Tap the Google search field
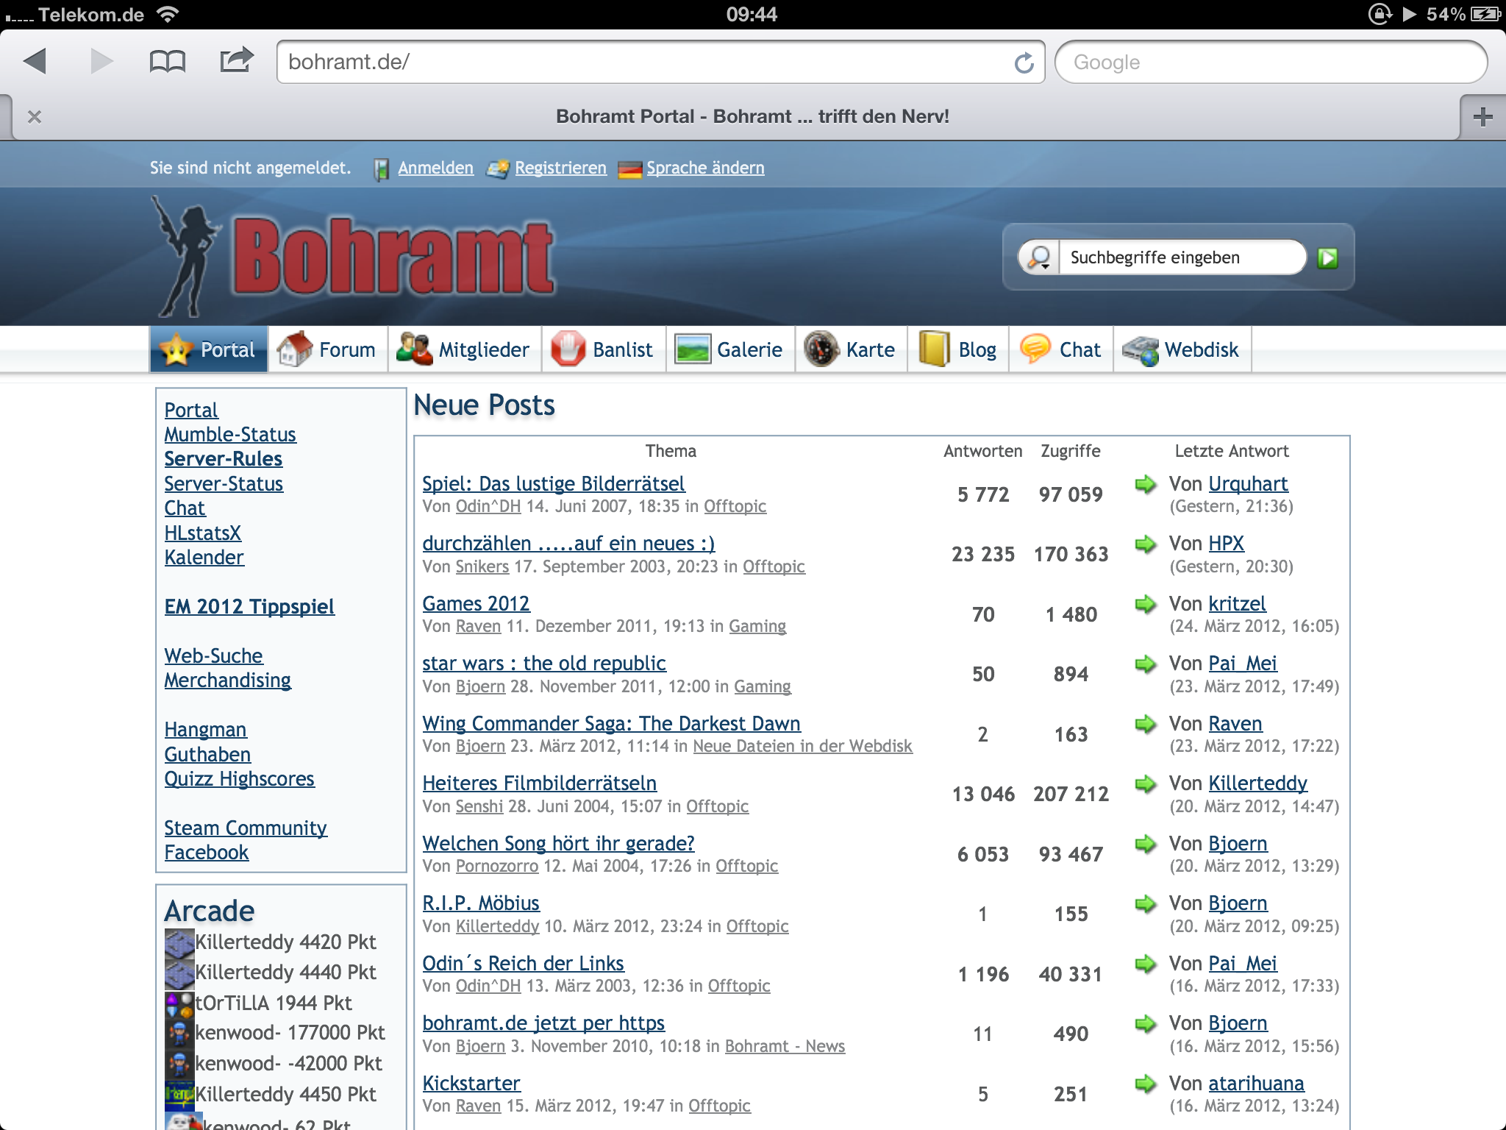Image resolution: width=1506 pixels, height=1130 pixels. 1270,63
